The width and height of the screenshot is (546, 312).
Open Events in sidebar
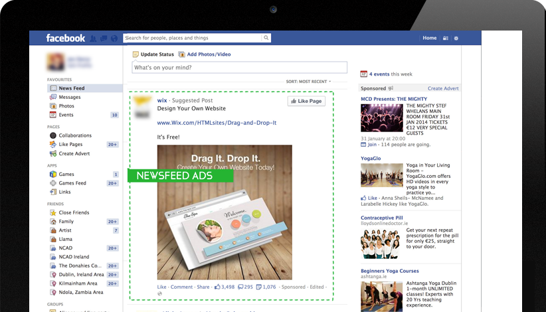click(x=66, y=115)
